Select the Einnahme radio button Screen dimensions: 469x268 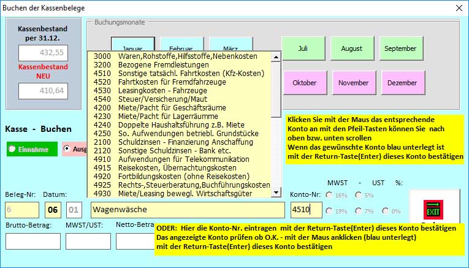point(12,149)
